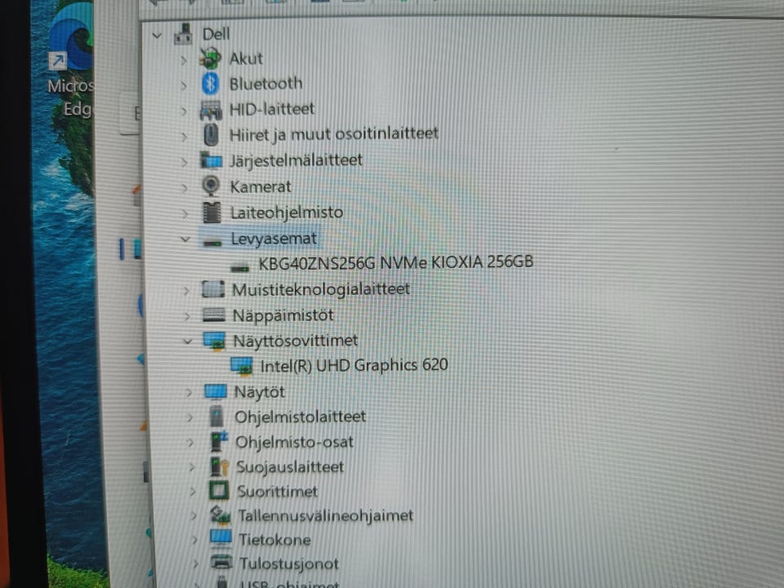Expand the Tulostusjonot category
The image size is (784, 588).
coord(196,564)
